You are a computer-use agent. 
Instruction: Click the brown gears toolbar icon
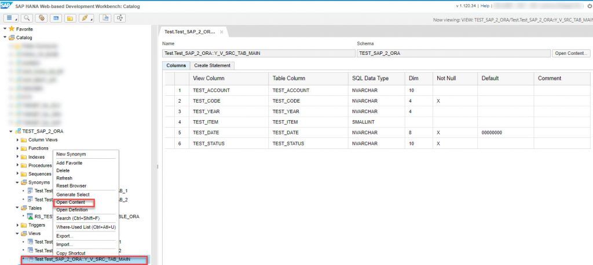(42, 18)
